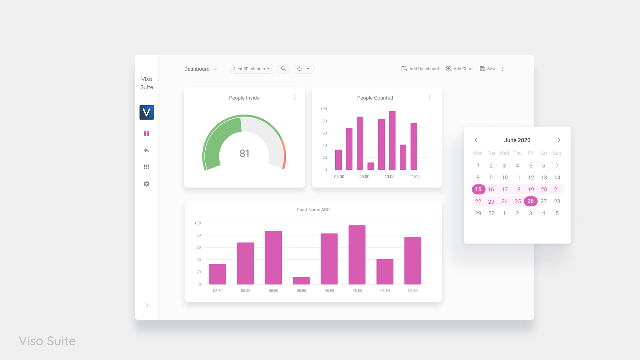The width and height of the screenshot is (640, 360).
Task: Click the search magnifier icon in toolbar
Action: pos(283,69)
